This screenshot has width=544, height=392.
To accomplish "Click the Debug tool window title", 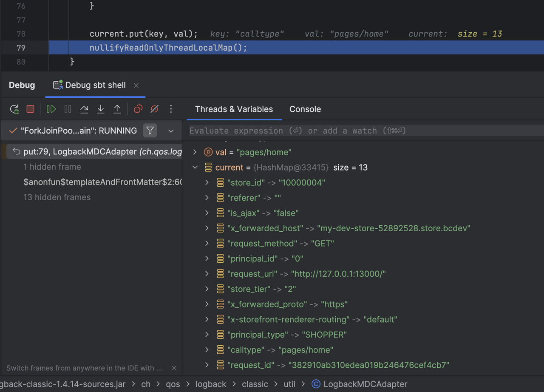I will (22, 85).
